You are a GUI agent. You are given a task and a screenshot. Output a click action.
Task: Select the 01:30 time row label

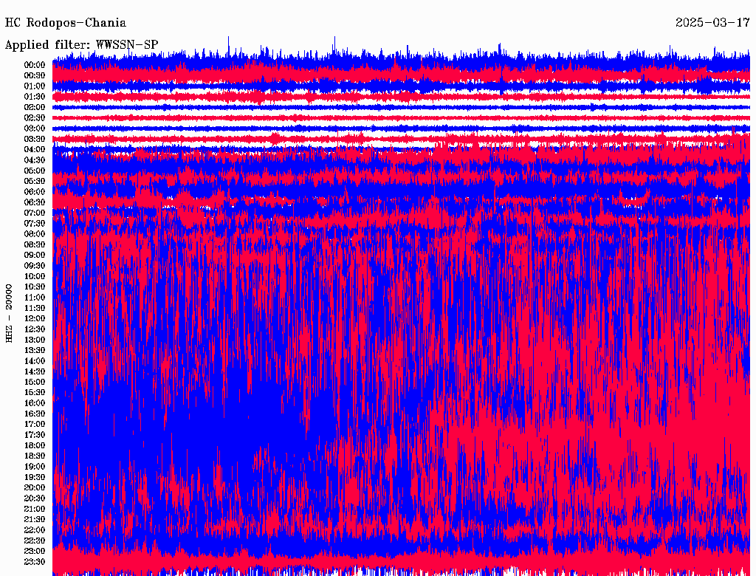tap(35, 97)
